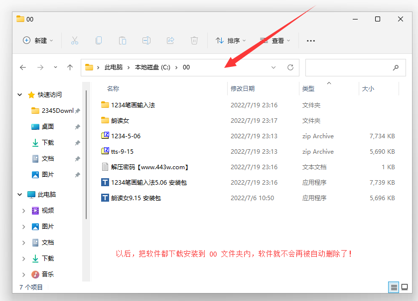Click the Delete icon in the toolbar
The width and height of the screenshot is (418, 301).
[x=194, y=40]
